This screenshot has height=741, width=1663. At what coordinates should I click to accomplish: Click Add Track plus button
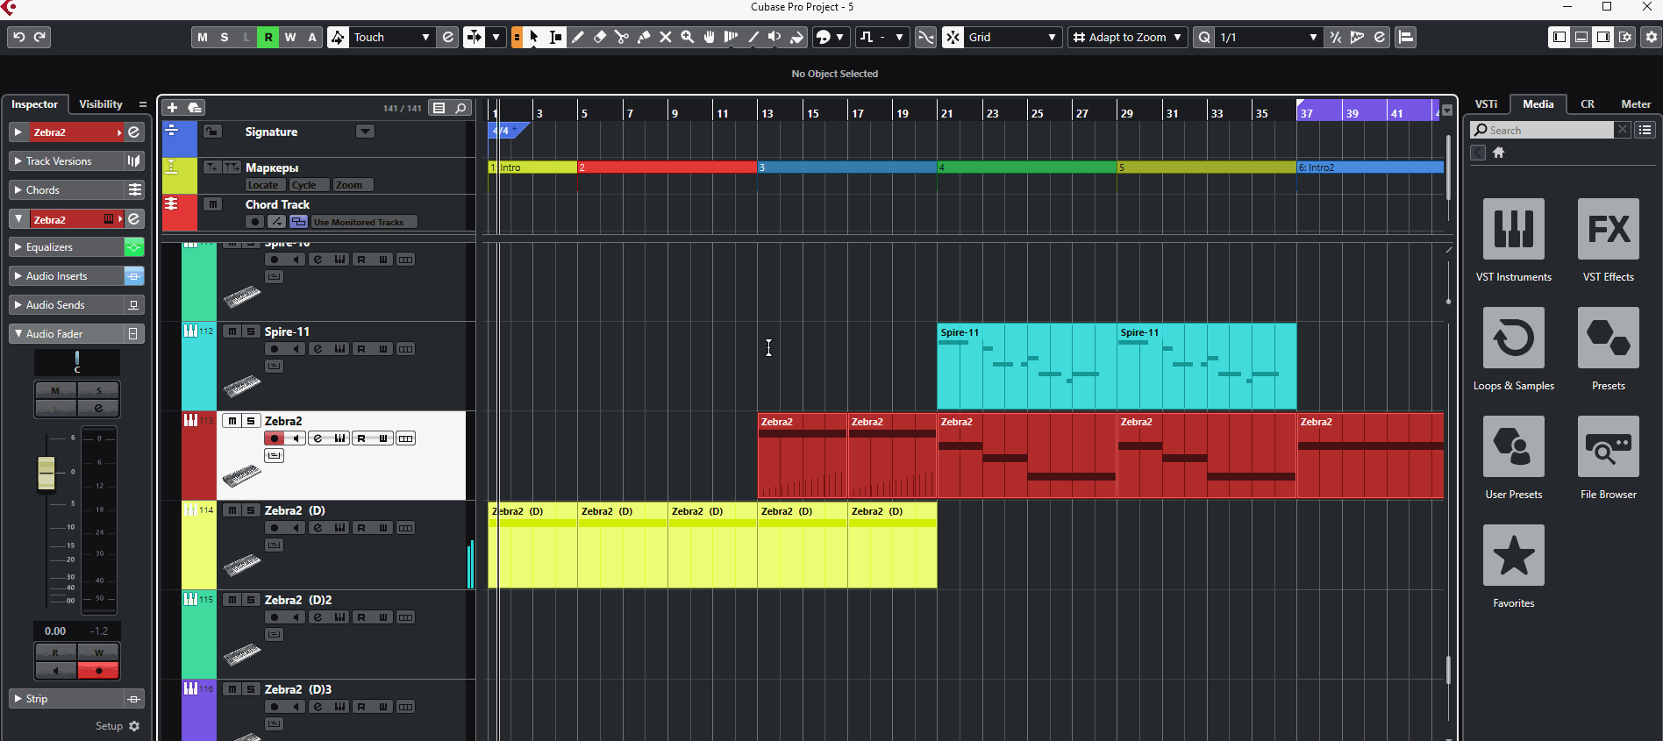[172, 108]
